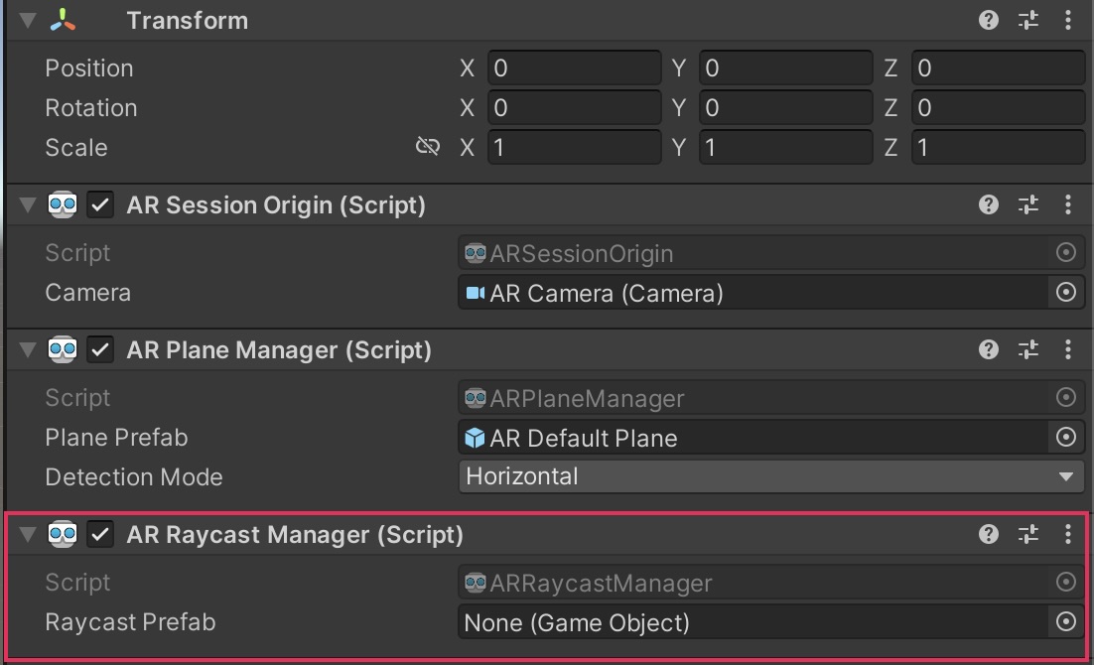Collapse the AR Plane Manager foldout
The height and width of the screenshot is (665, 1094).
(x=27, y=349)
